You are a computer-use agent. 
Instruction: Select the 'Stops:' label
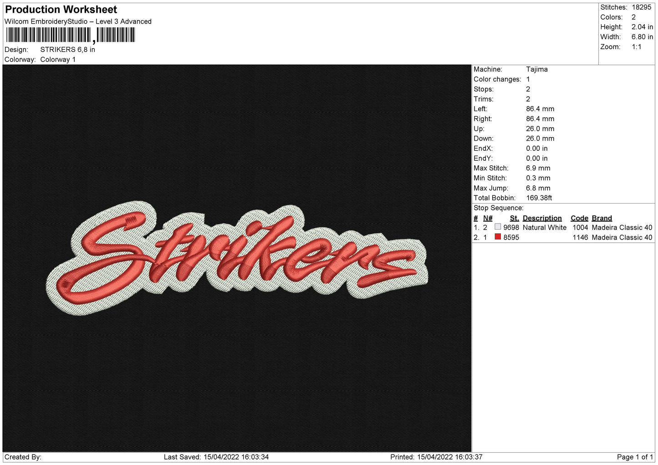tap(484, 89)
